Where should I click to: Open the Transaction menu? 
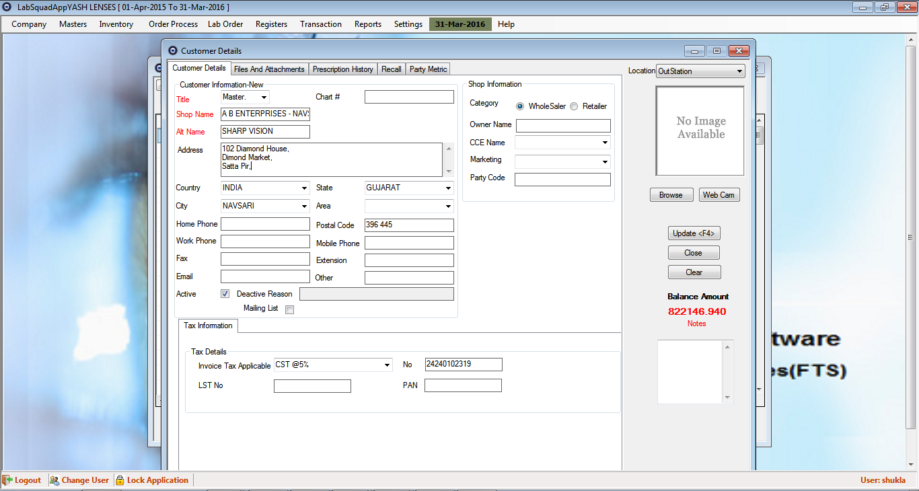[x=321, y=24]
